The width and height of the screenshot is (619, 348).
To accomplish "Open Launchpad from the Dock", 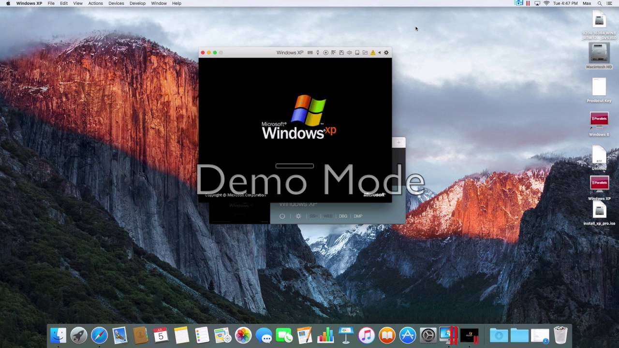I will point(79,335).
